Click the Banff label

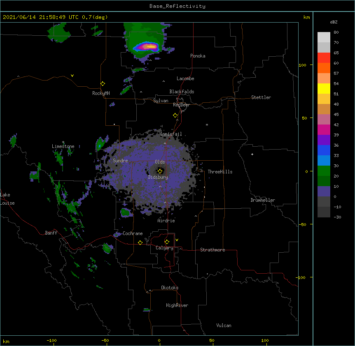51,233
